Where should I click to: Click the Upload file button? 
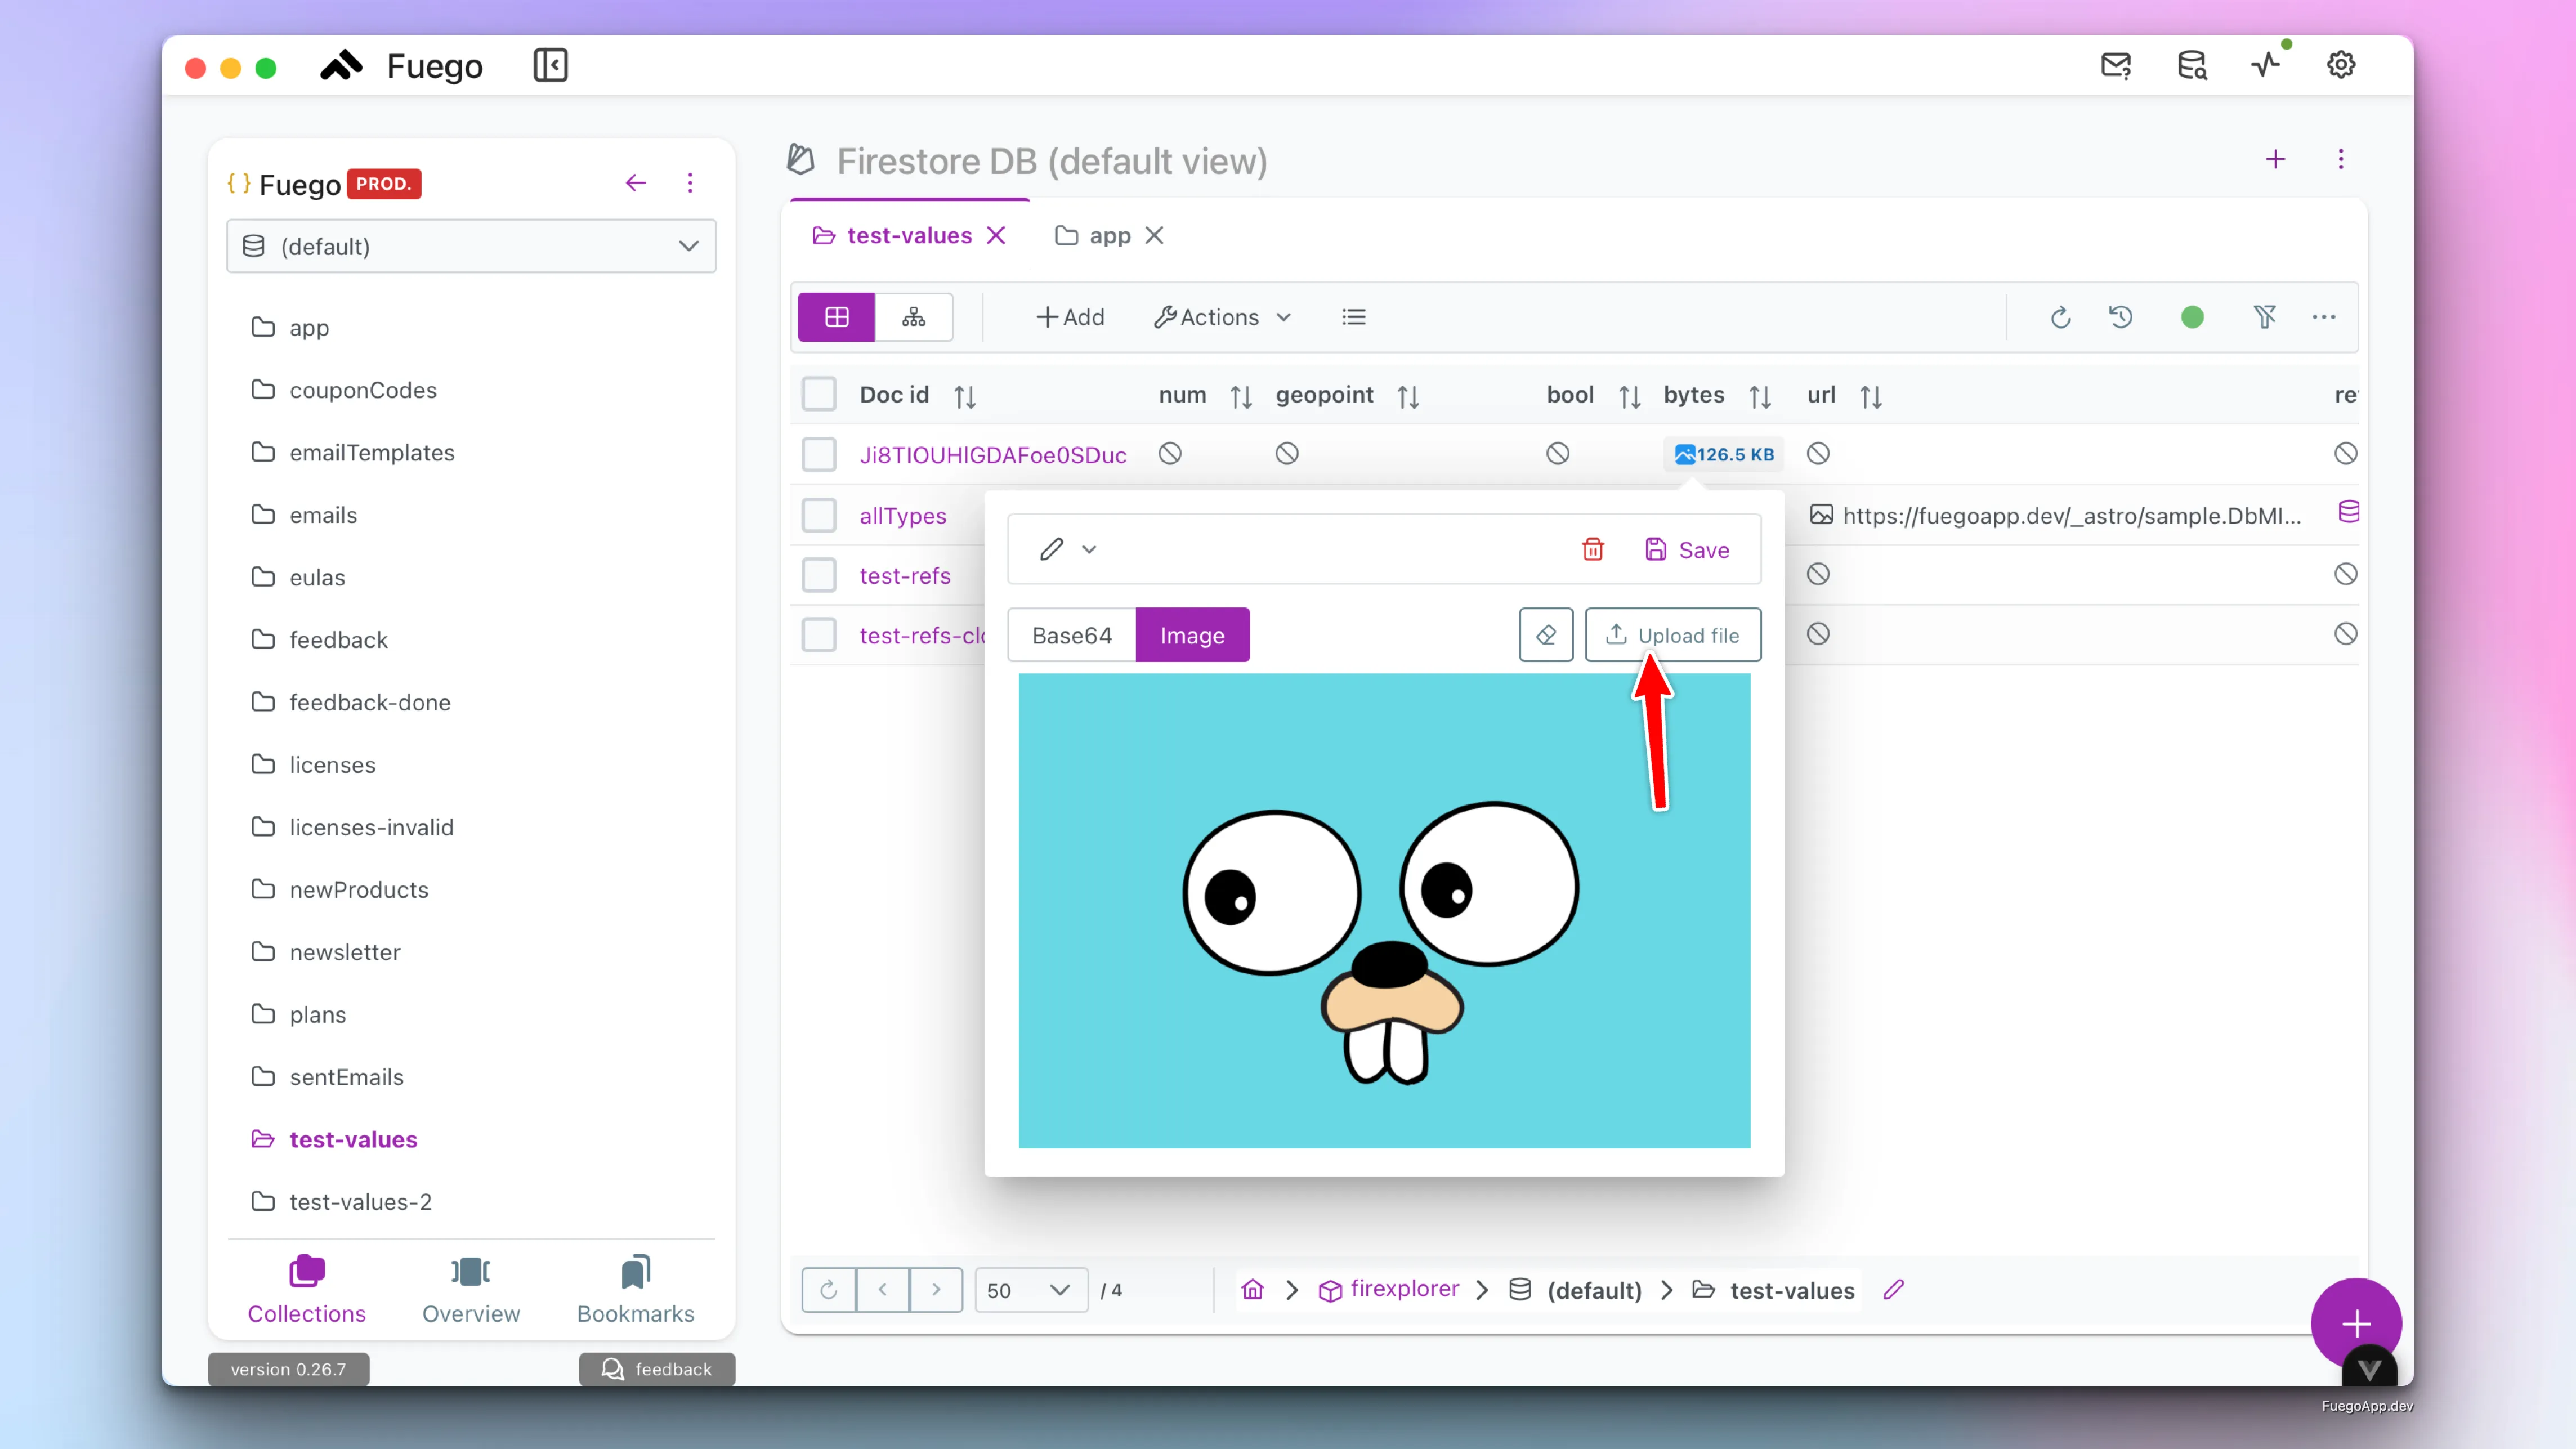pyautogui.click(x=1672, y=635)
